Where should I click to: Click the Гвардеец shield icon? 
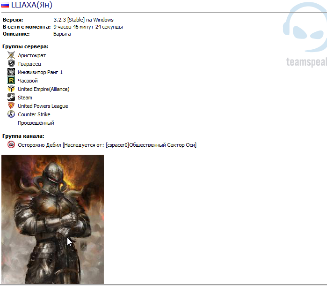coord(11,64)
